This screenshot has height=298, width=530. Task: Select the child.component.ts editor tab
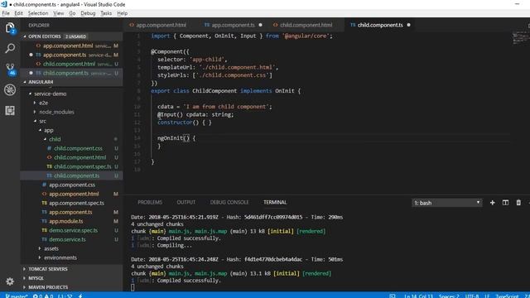point(380,25)
